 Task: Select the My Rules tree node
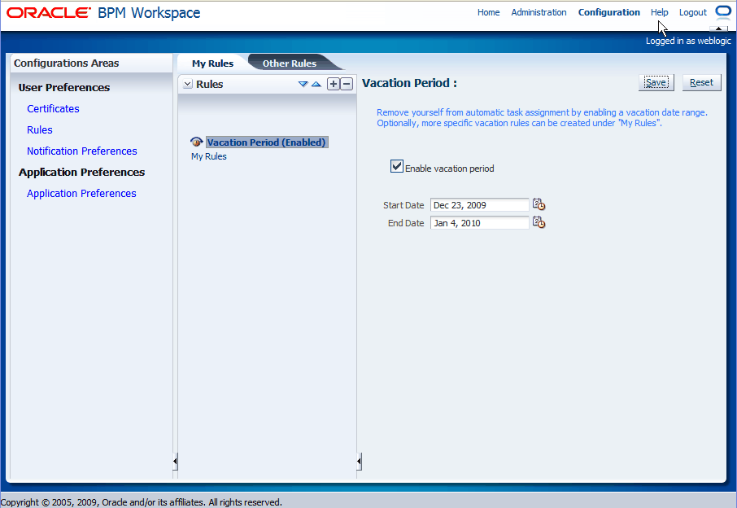pos(209,156)
